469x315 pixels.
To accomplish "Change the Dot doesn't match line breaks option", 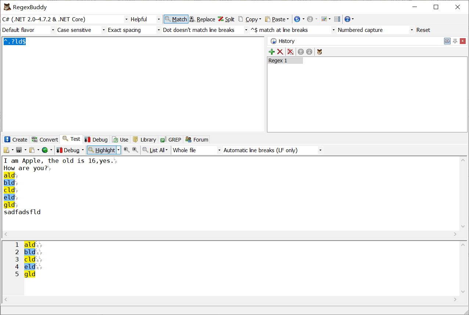I will point(205,30).
